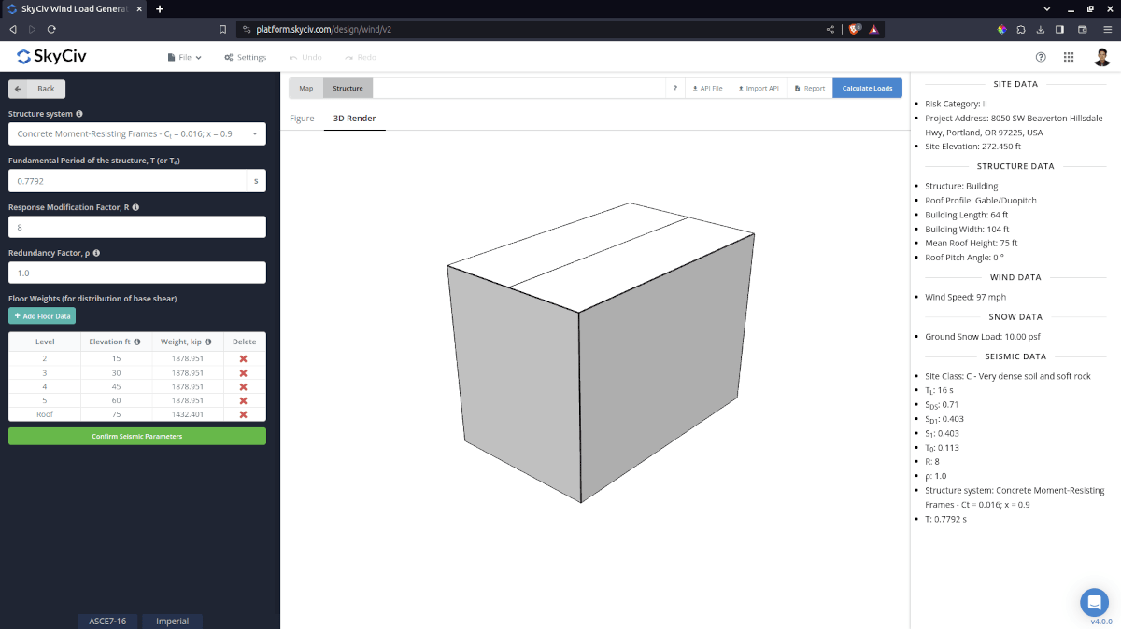The width and height of the screenshot is (1121, 629).
Task: Switch to the Map tab
Action: coord(305,87)
